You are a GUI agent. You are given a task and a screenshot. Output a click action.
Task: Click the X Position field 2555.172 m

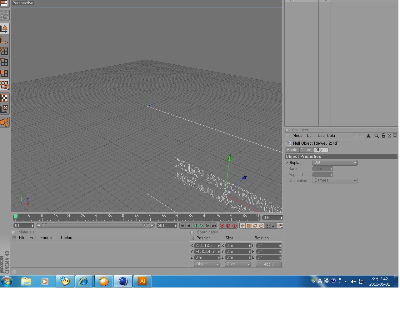click(207, 246)
